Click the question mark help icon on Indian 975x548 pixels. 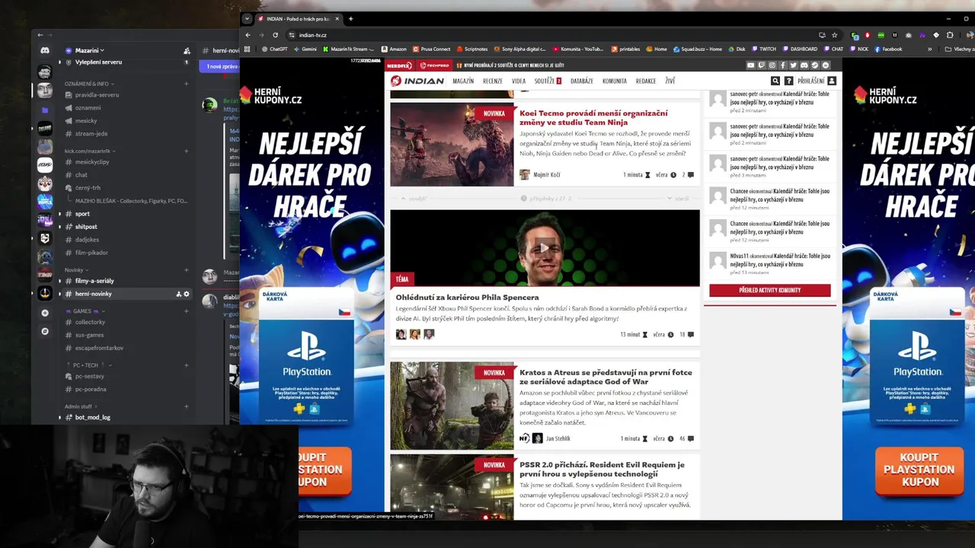coord(788,81)
